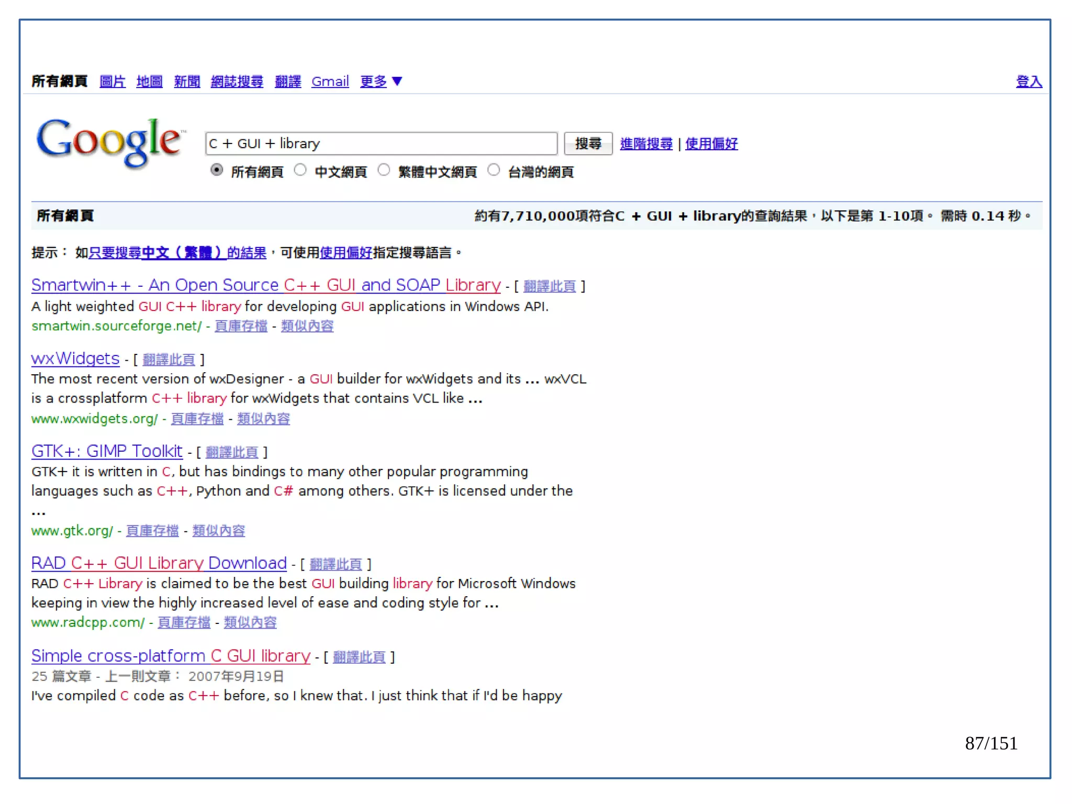Image resolution: width=1072 pixels, height=804 pixels.
Task: Expand the 更多 dropdown arrow
Action: tap(397, 81)
